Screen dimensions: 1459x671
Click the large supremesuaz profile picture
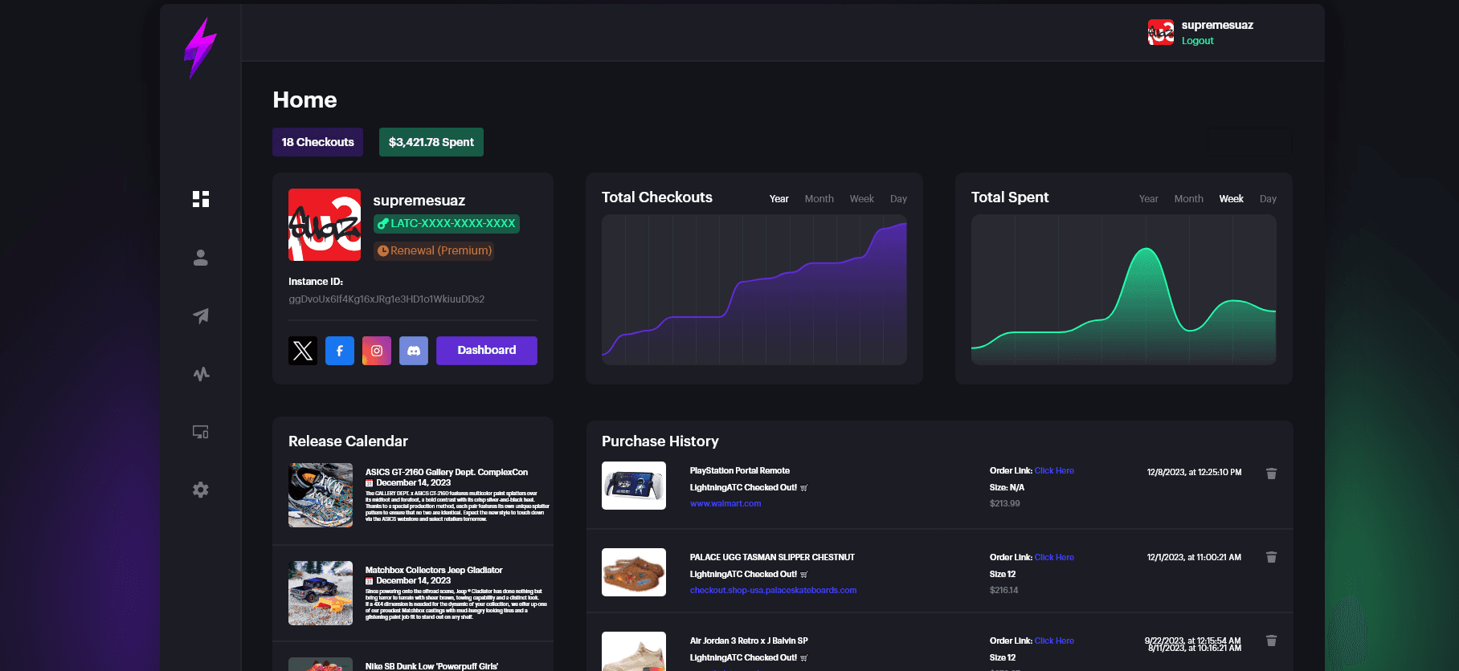click(x=325, y=225)
